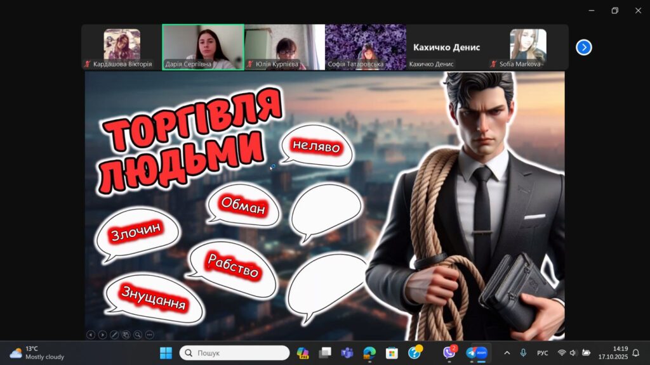Advance to next slide with slideshow arrow
The image size is (650, 365).
point(102,335)
